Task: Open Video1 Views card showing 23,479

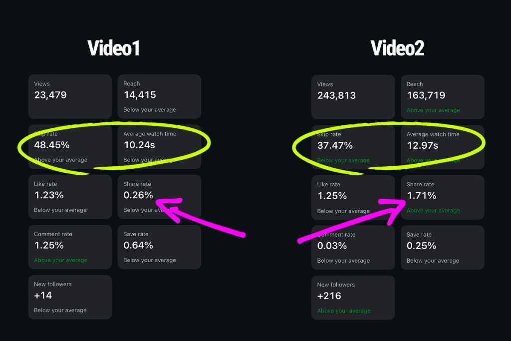Action: coord(70,96)
